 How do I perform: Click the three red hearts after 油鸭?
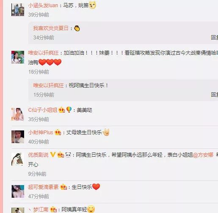click(x=50, y=62)
